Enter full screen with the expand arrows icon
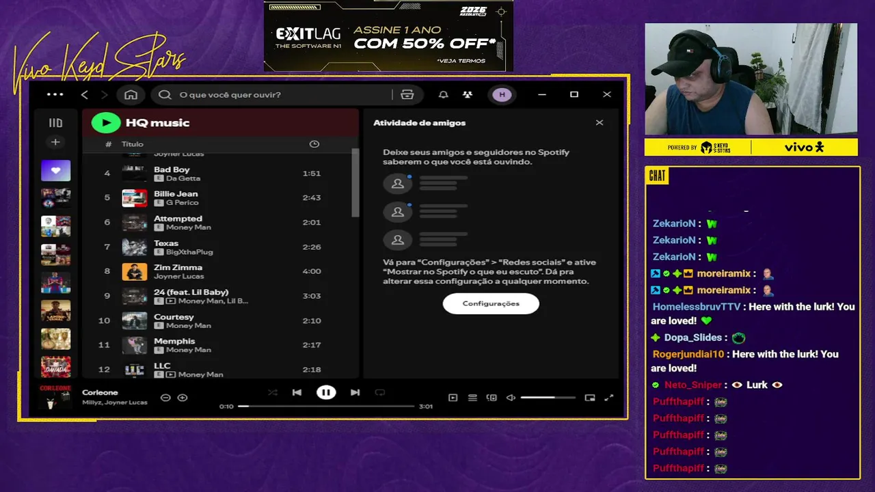The image size is (875, 492). tap(609, 398)
